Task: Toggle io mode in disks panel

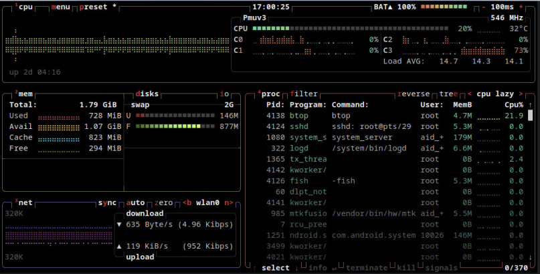Action: coord(225,94)
